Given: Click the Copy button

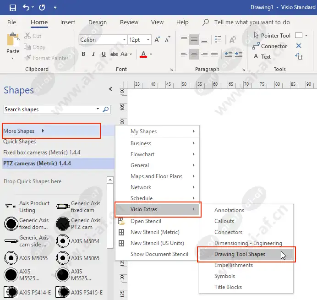Looking at the screenshot, I should [34, 47].
